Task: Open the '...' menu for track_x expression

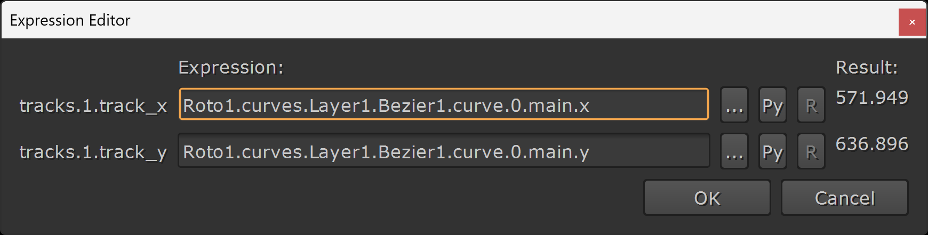Action: [734, 105]
